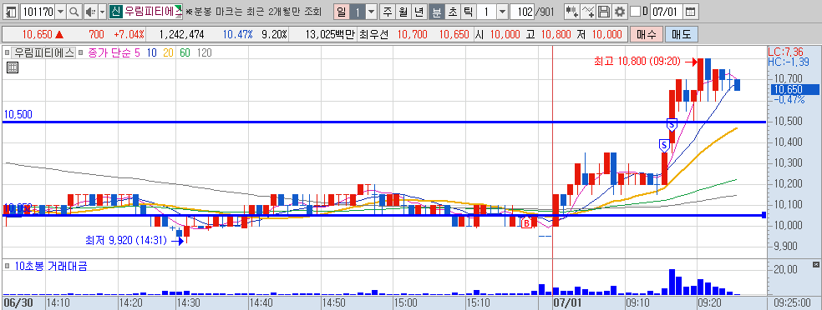Expand stock code 101170 dropdown
The height and width of the screenshot is (310, 822).
tap(60, 11)
